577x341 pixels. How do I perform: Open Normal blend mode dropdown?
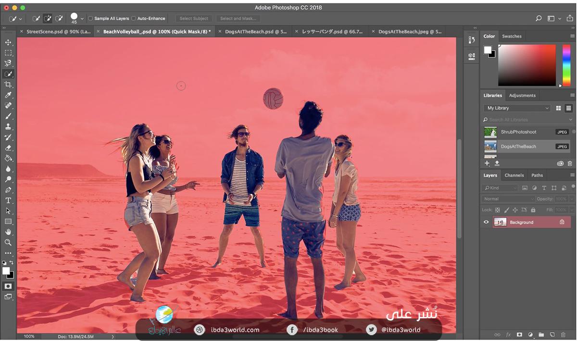[508, 199]
